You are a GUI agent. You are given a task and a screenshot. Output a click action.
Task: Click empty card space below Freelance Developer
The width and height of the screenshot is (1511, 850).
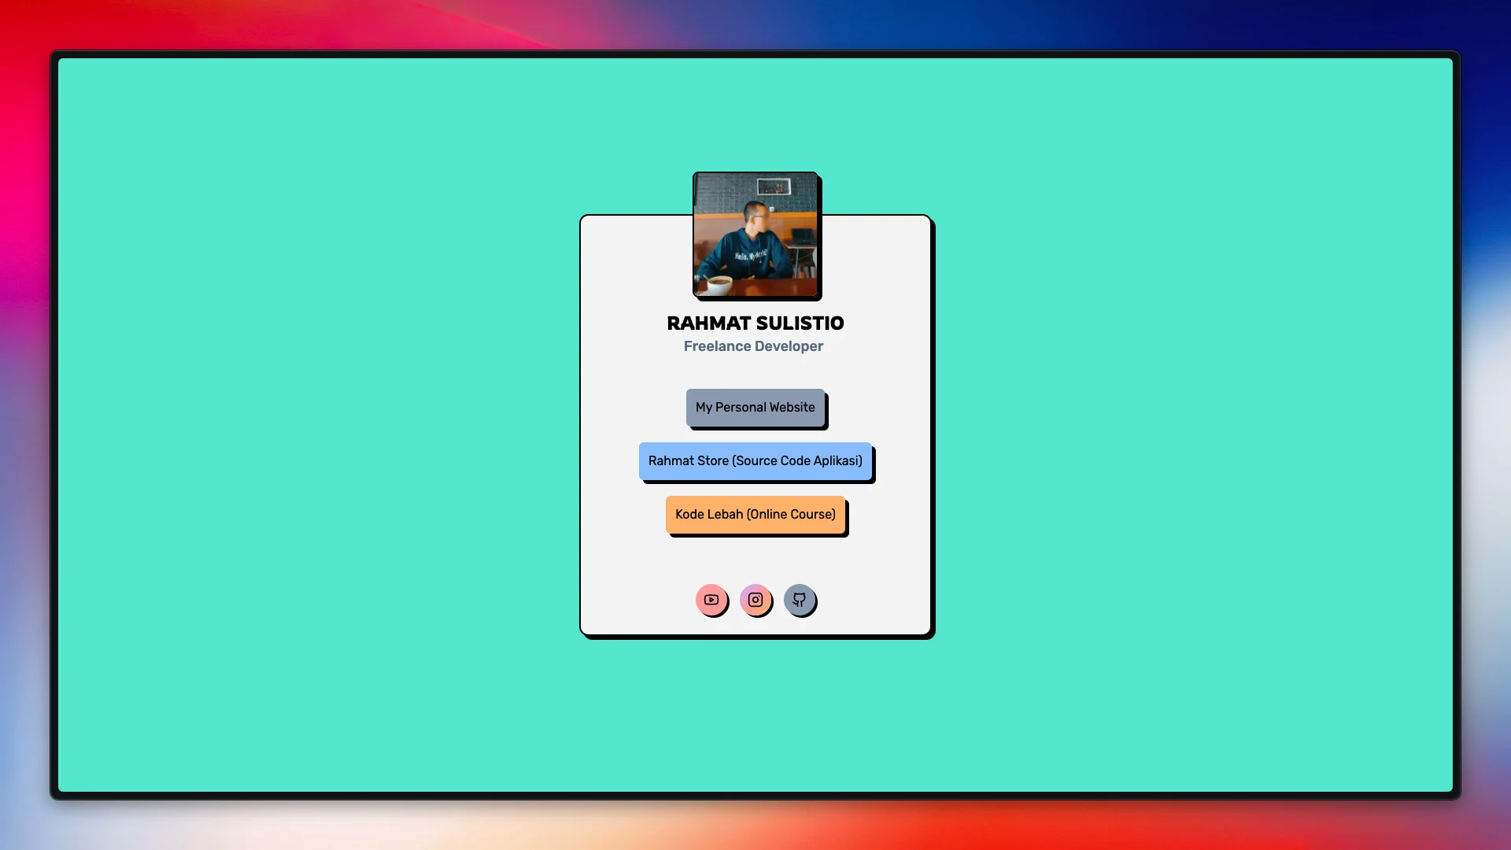coord(755,370)
